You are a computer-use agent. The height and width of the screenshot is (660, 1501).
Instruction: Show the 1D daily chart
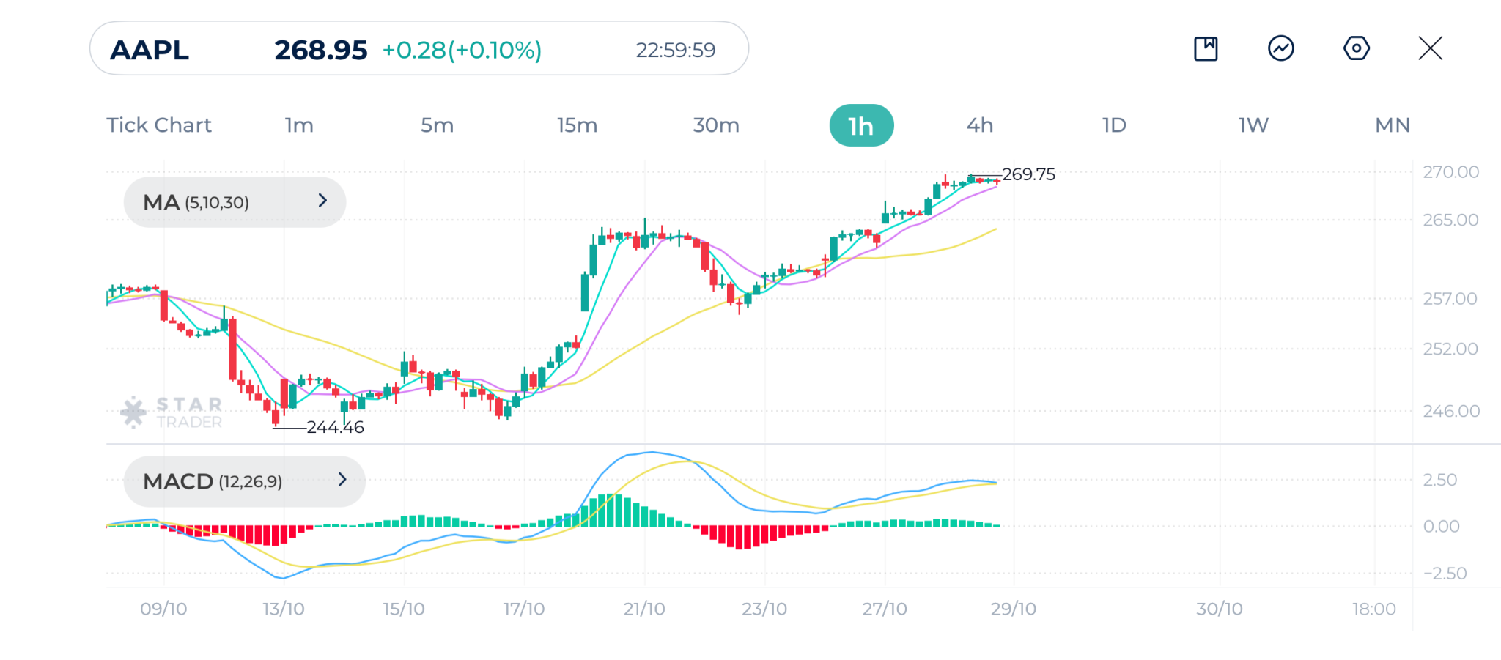(x=1114, y=125)
